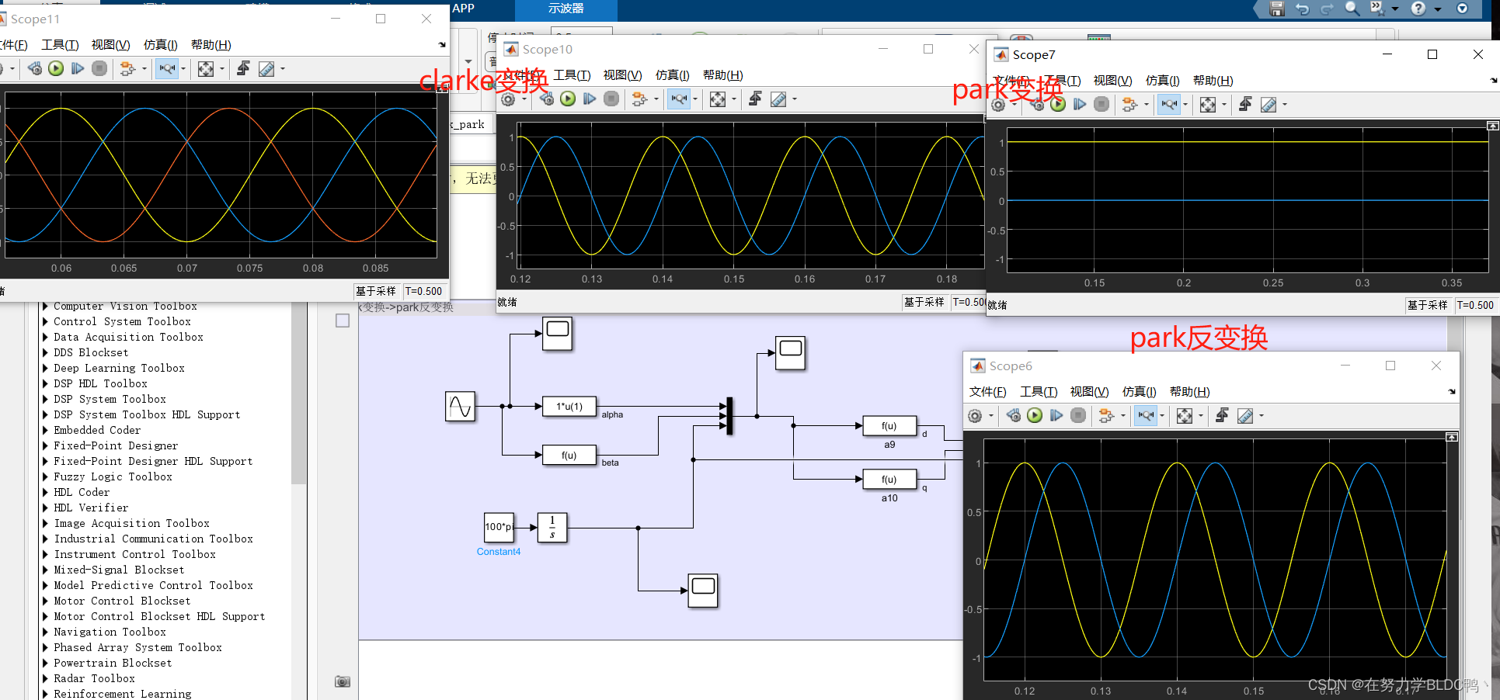Toggle zoom tool in Scope6
The image size is (1500, 700).
pos(1146,416)
